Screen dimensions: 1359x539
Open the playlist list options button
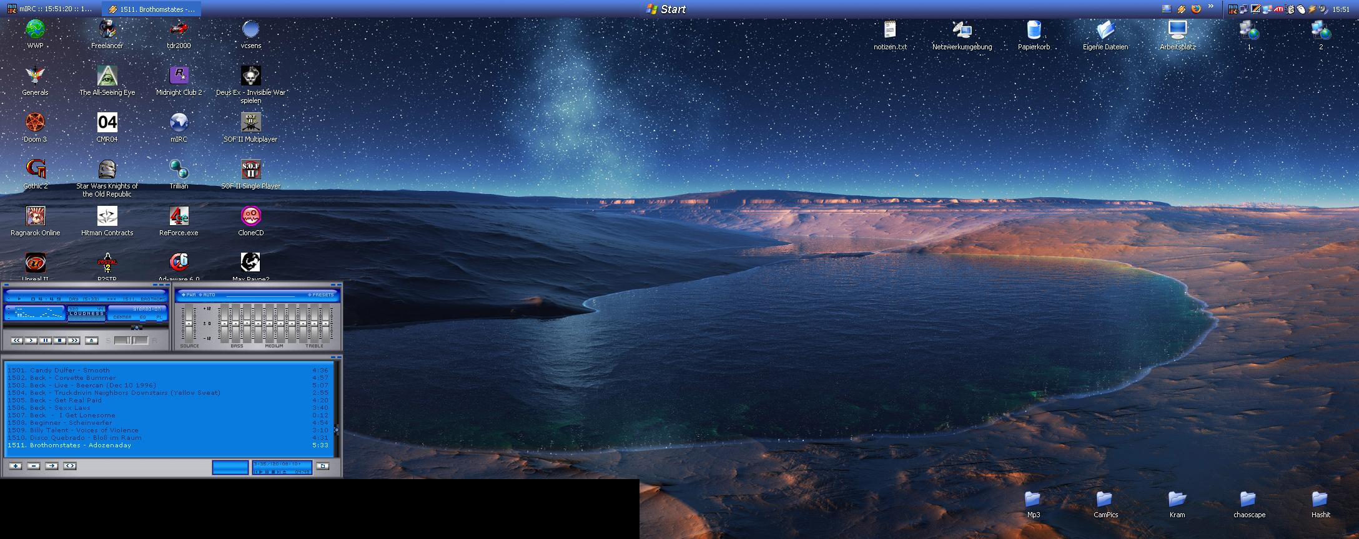tap(322, 466)
